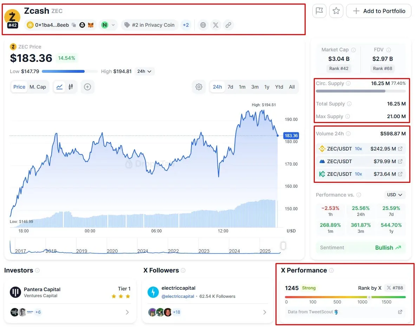Screen dimensions: 416x327
Task: Copy the 0x1ba4...8eeb contract address
Action: [x=74, y=25]
